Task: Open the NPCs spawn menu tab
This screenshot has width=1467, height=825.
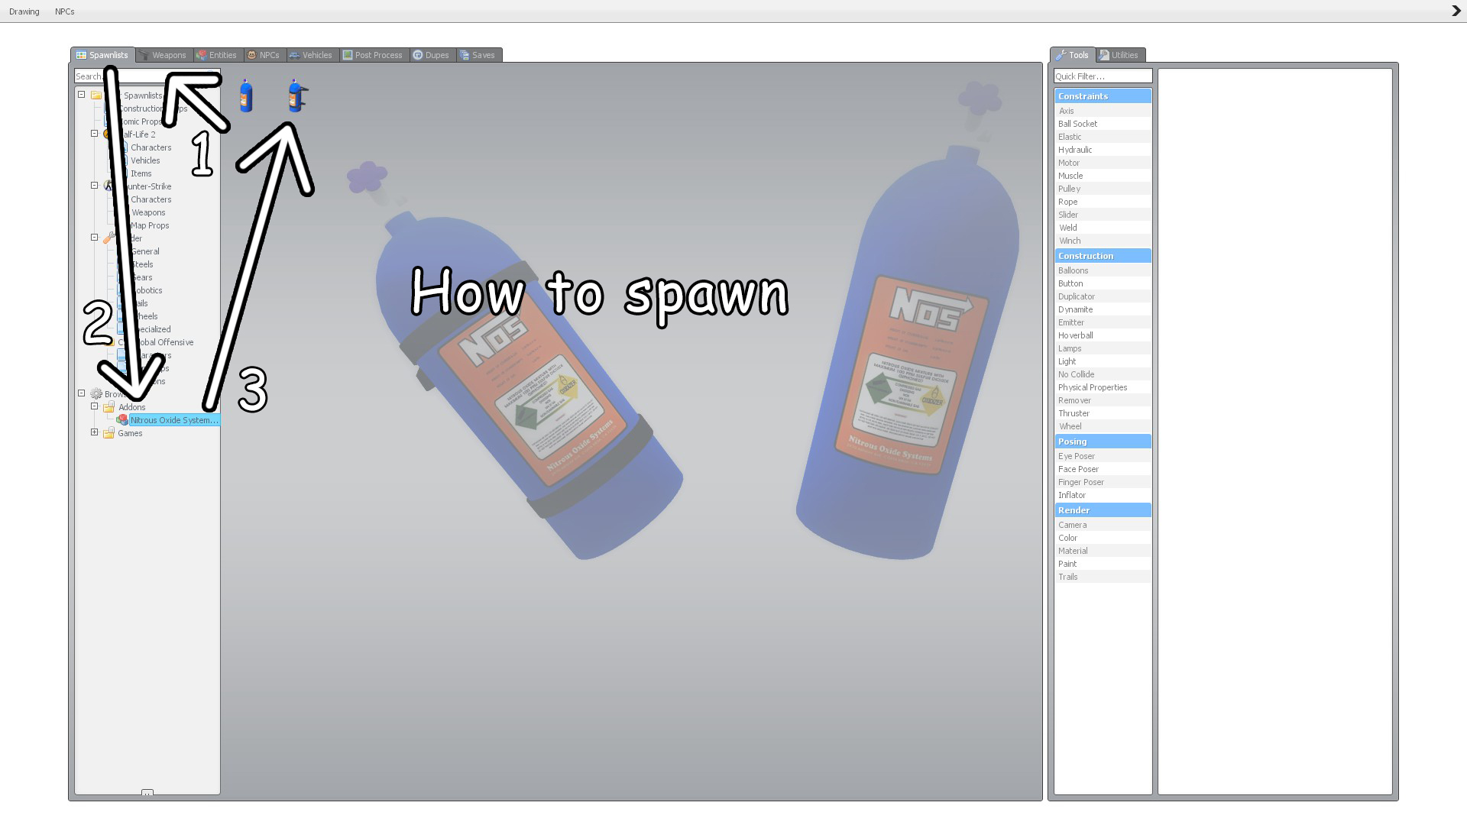Action: (264, 55)
